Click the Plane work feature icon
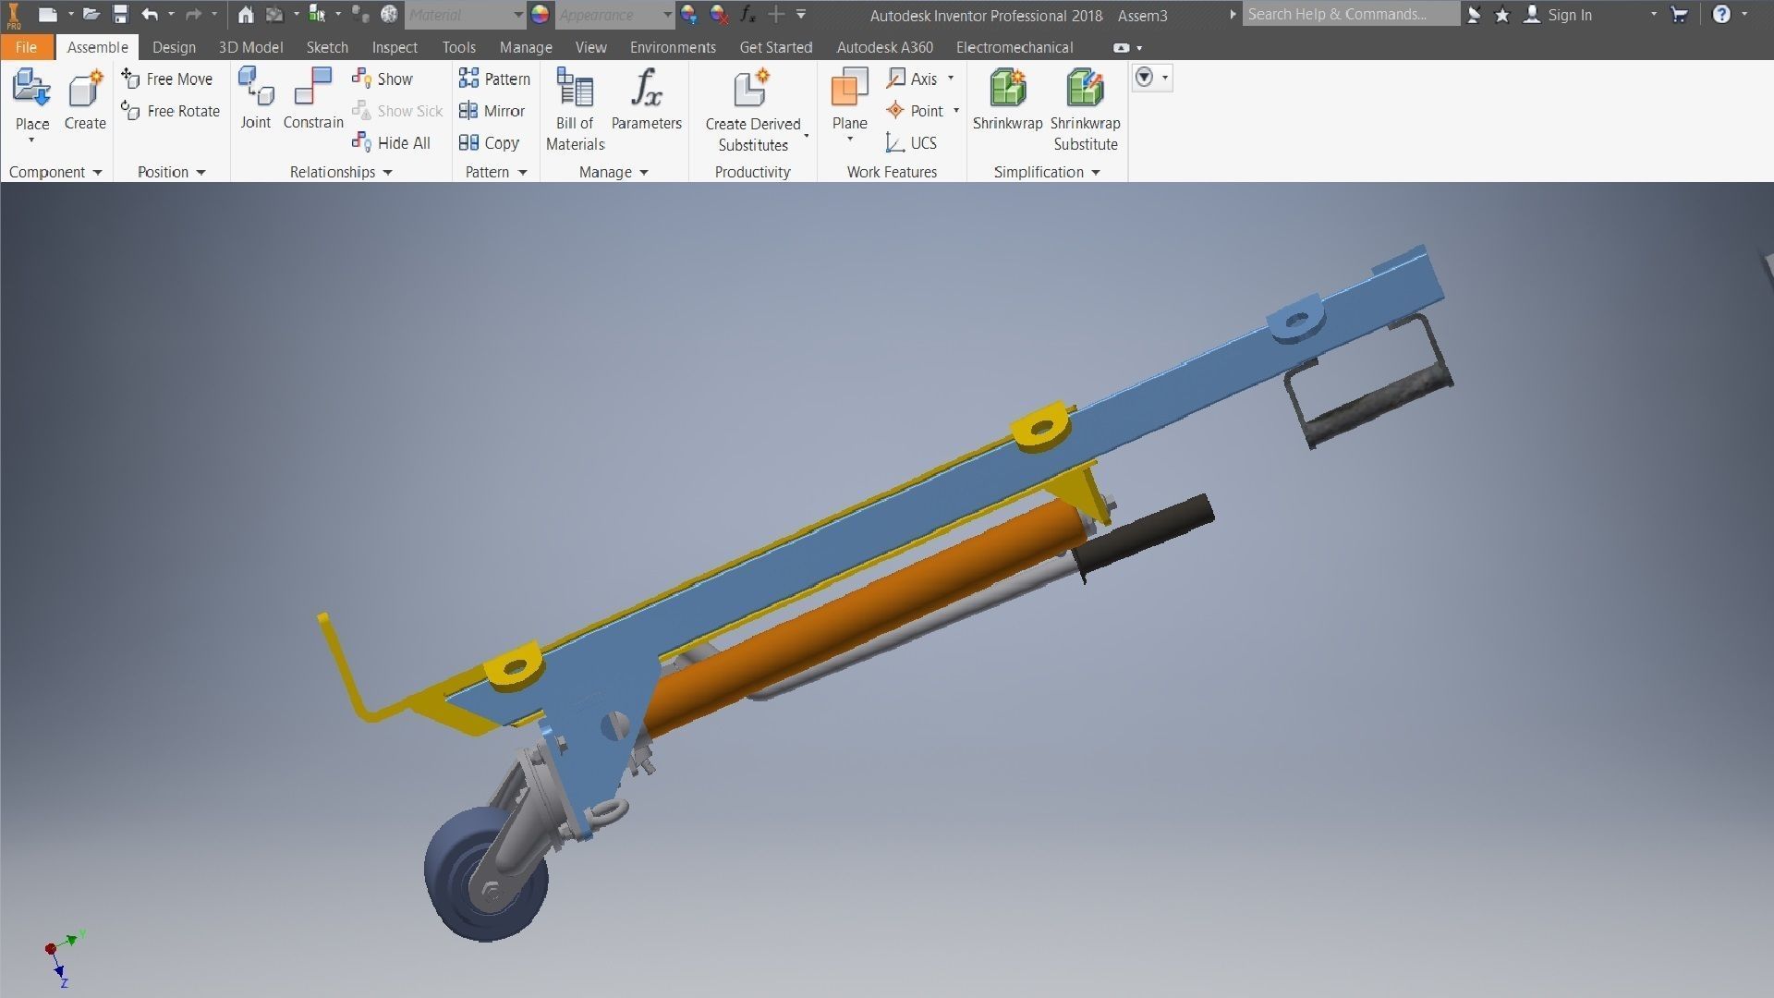 [x=849, y=89]
